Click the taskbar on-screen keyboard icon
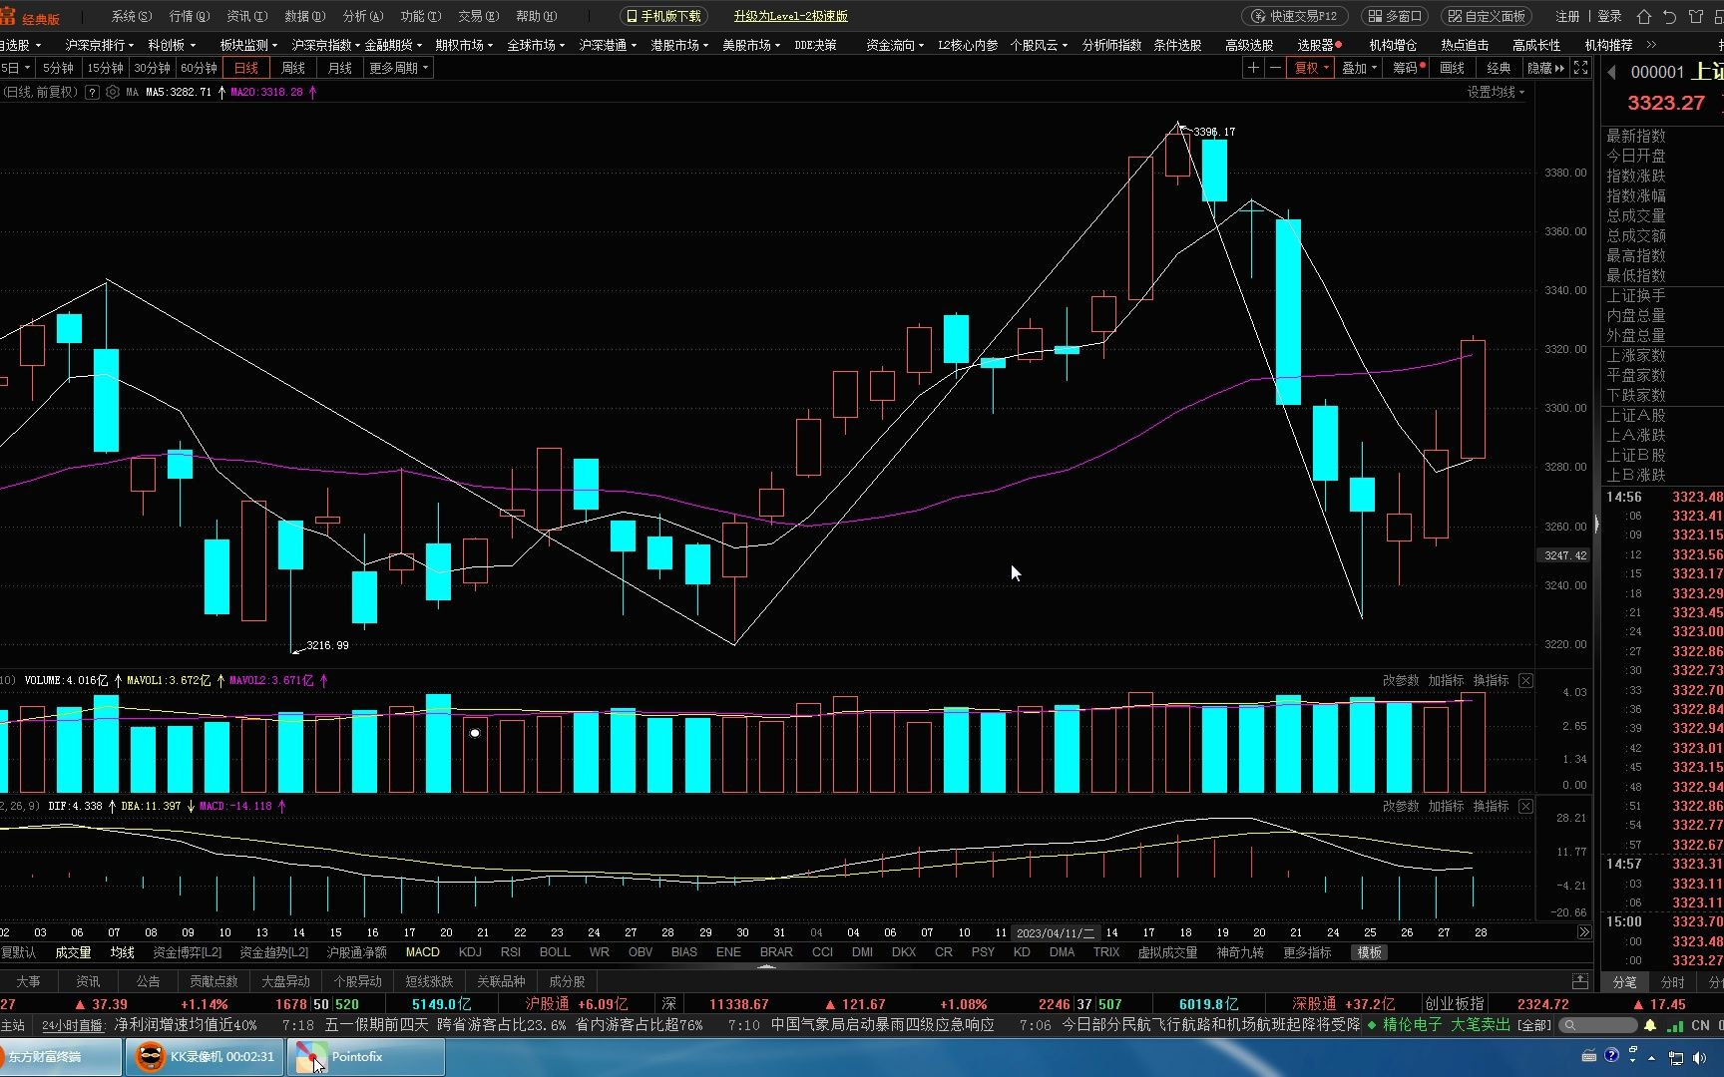The image size is (1724, 1077). click(x=1589, y=1056)
